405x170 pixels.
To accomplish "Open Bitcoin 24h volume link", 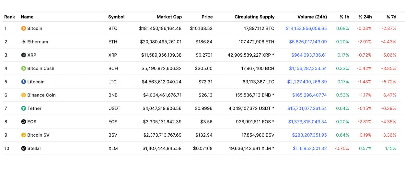I will point(306,28).
